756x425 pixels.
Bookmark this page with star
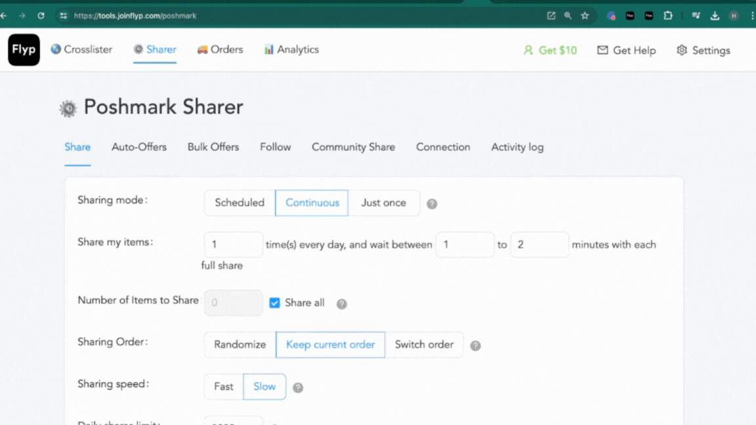tap(585, 16)
